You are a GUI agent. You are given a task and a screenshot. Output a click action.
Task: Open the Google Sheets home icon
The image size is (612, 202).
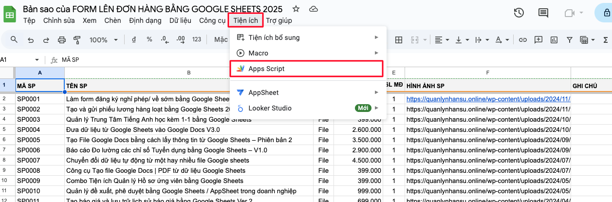pos(10,15)
